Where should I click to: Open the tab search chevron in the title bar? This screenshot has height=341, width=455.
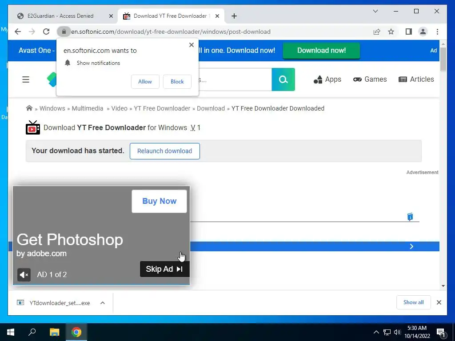375,11
